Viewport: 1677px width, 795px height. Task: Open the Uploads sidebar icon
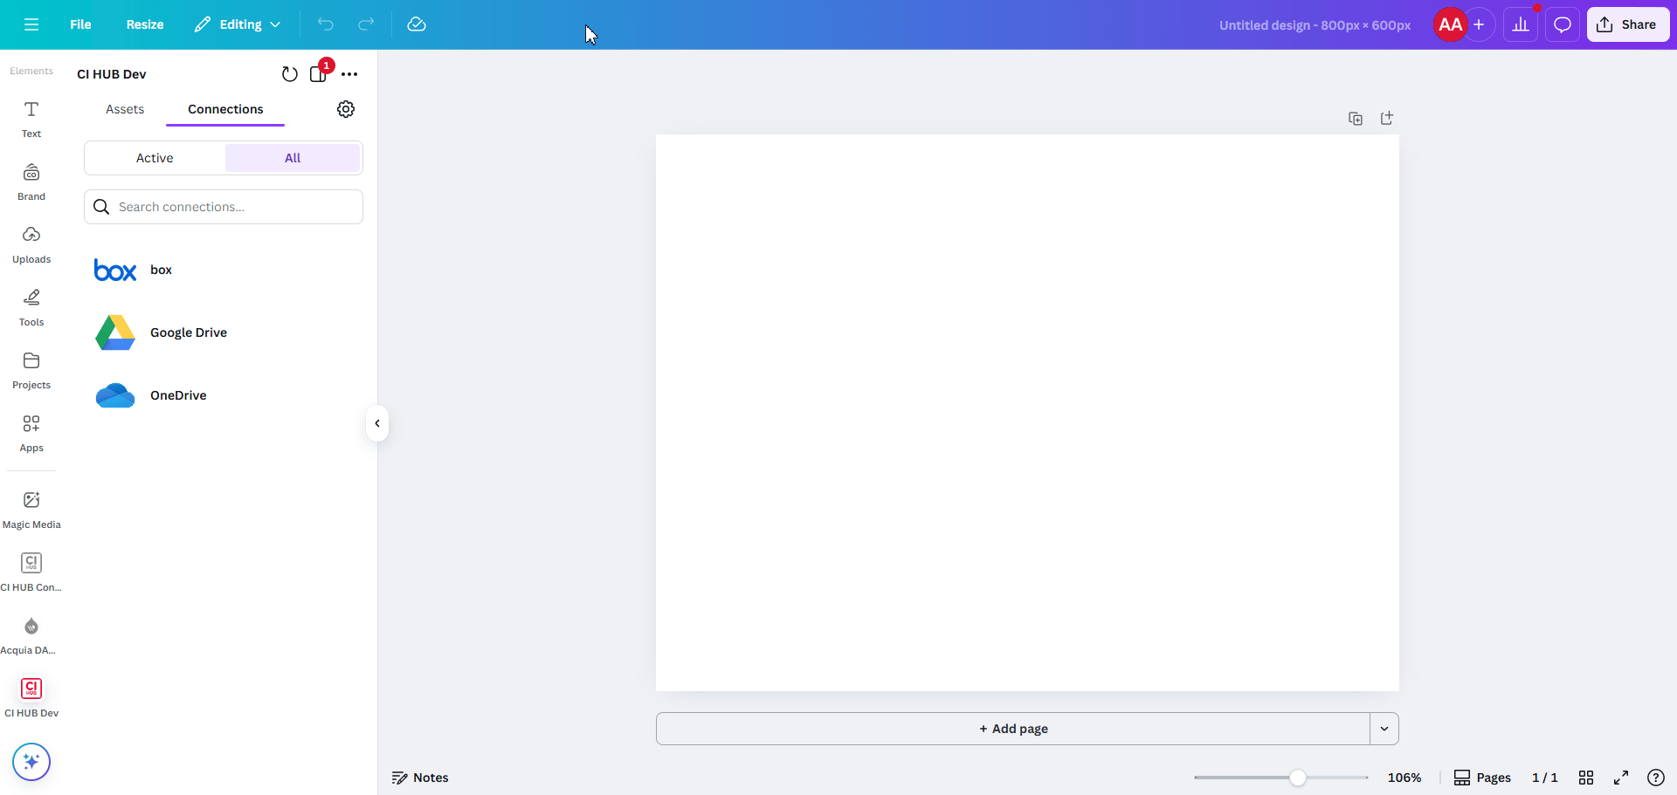click(31, 235)
